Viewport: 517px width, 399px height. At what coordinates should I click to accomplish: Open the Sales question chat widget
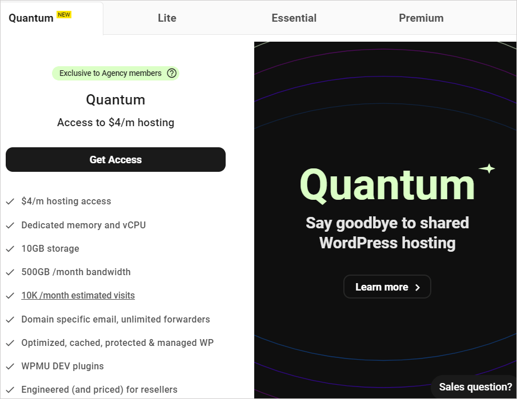coord(475,387)
